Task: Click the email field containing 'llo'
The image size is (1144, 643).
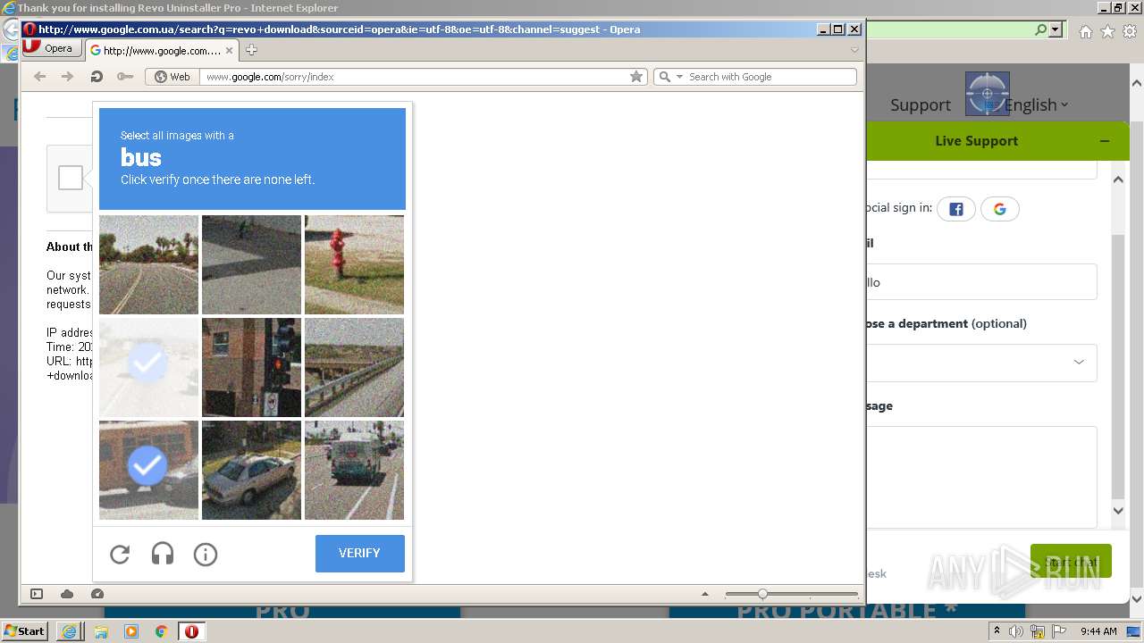Action: 980,282
